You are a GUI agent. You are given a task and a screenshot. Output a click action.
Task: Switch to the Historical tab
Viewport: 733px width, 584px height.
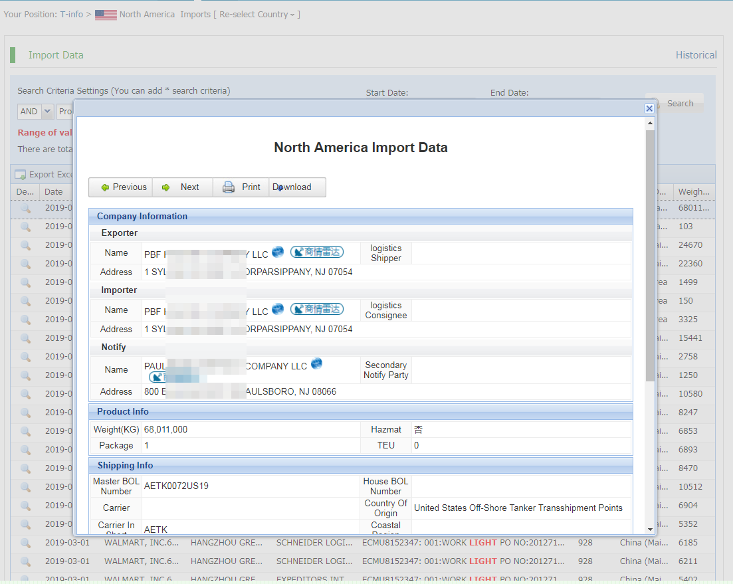(x=696, y=55)
